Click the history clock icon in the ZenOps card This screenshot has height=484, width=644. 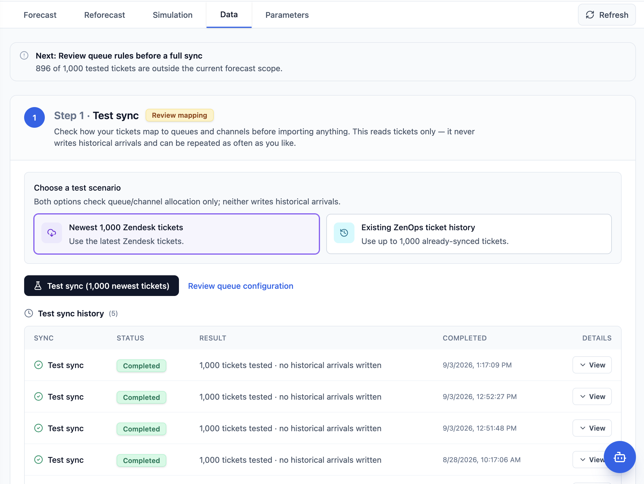344,233
